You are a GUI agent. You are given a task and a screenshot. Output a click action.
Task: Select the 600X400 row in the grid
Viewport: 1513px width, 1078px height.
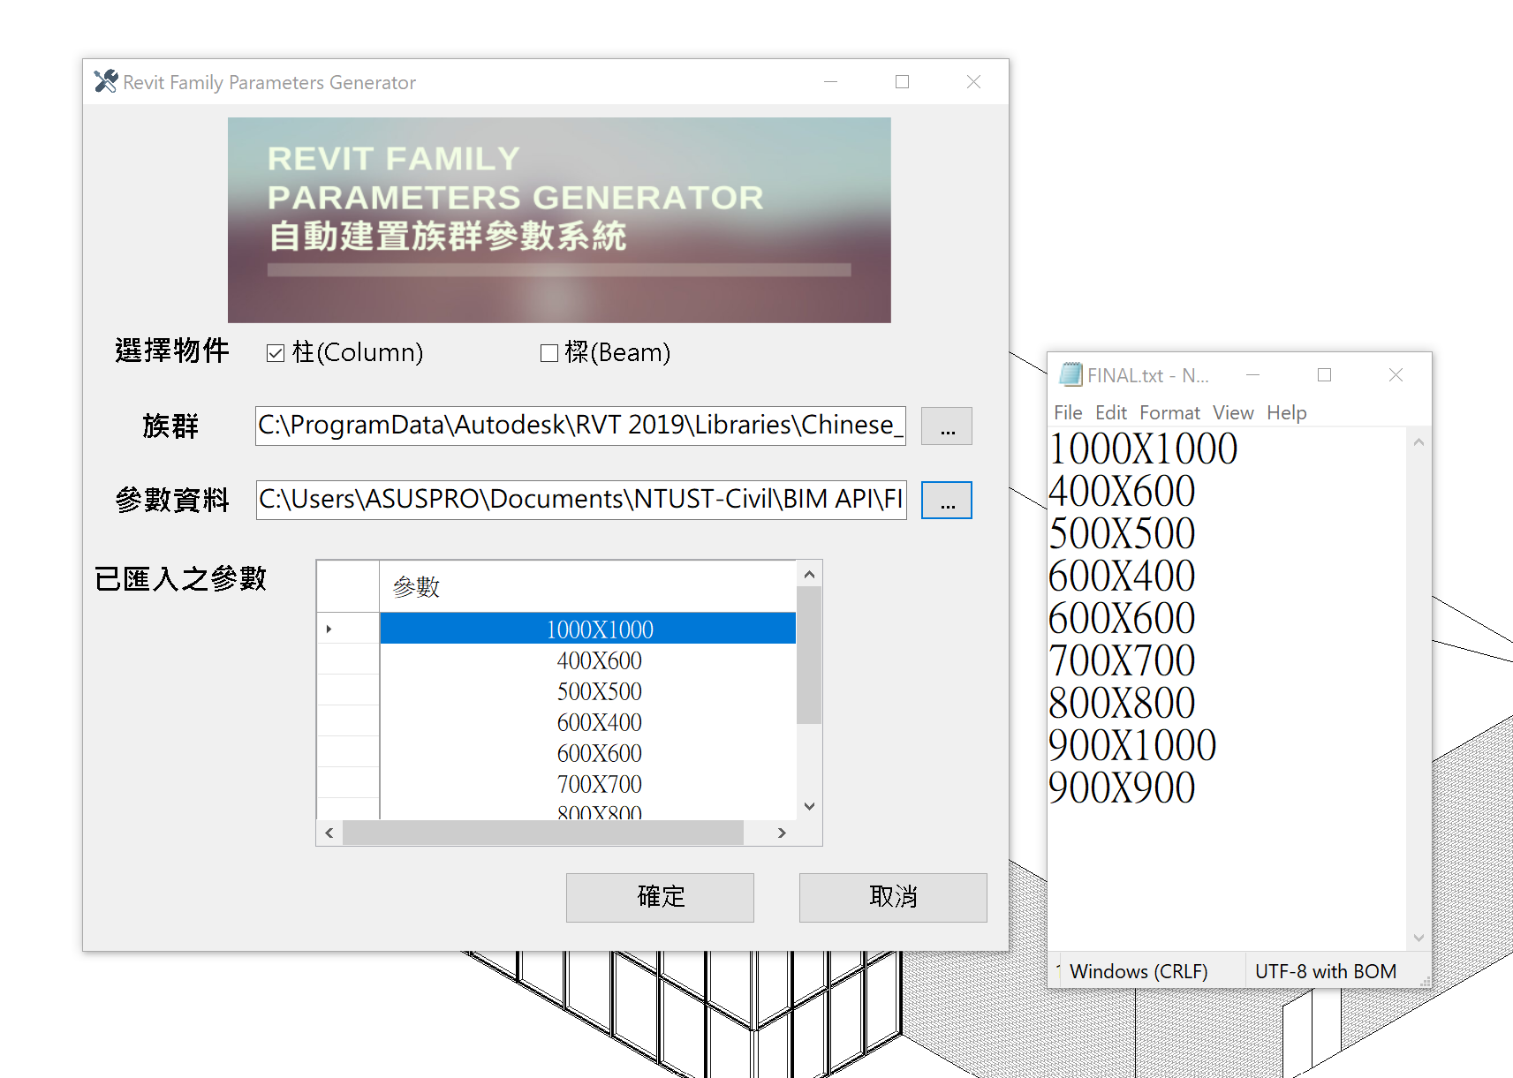[x=587, y=721]
